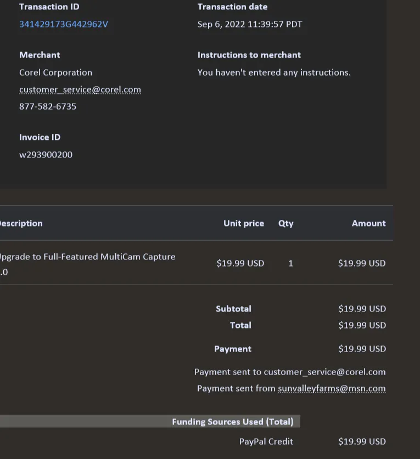Select the Transaction date heading
420x459 pixels.
pyautogui.click(x=232, y=7)
